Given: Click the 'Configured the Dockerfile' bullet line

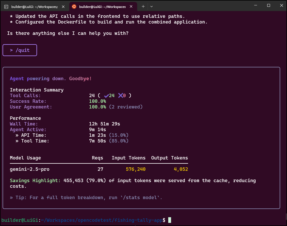Looking at the screenshot, I should pyautogui.click(x=109, y=22).
